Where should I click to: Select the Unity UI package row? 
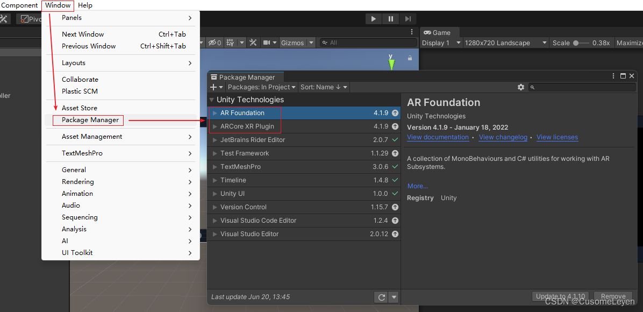click(x=304, y=193)
